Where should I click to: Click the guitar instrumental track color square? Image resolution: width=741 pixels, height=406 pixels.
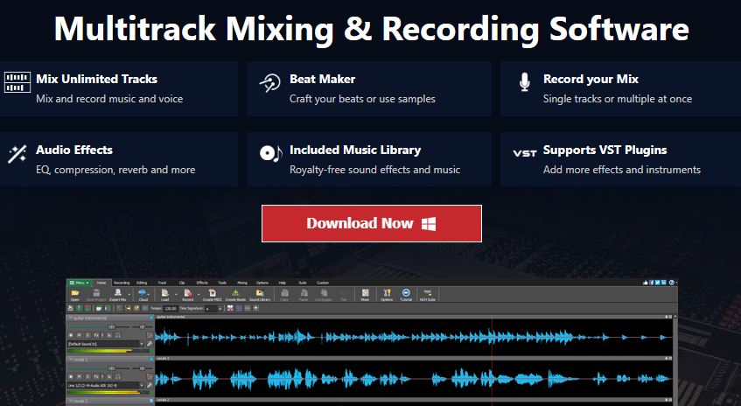[151, 318]
